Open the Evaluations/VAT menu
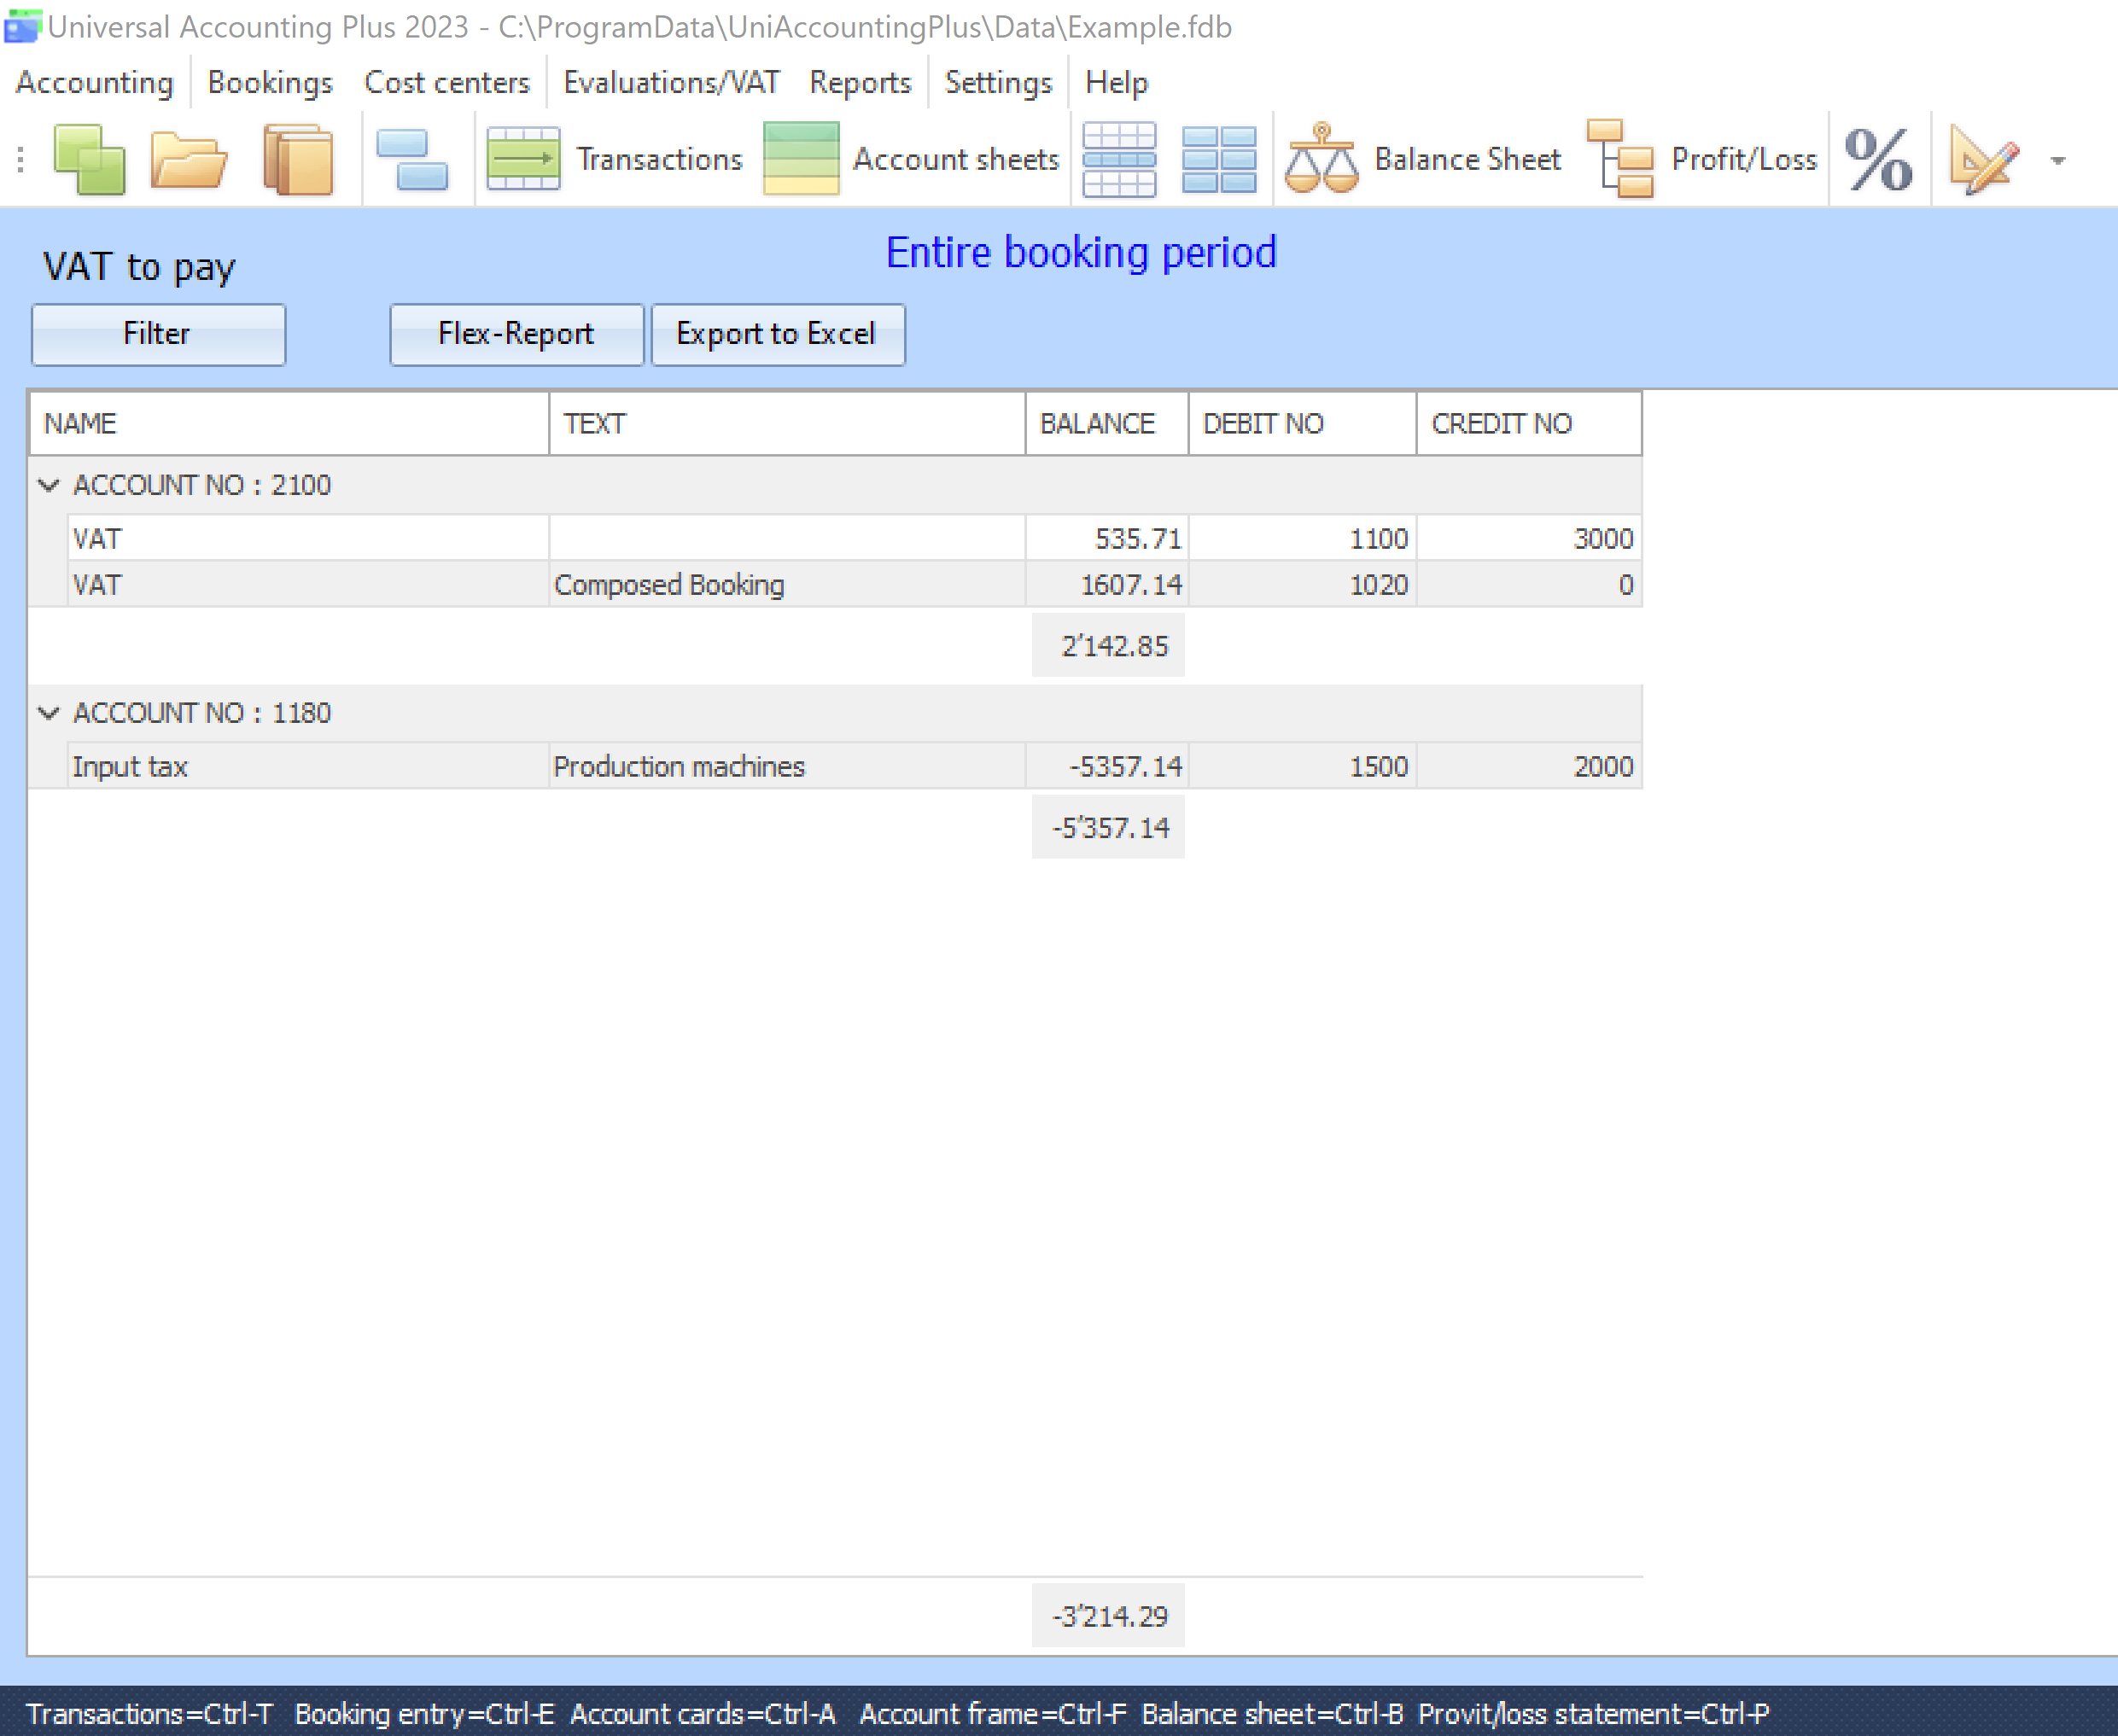Viewport: 2118px width, 1736px height. tap(671, 82)
